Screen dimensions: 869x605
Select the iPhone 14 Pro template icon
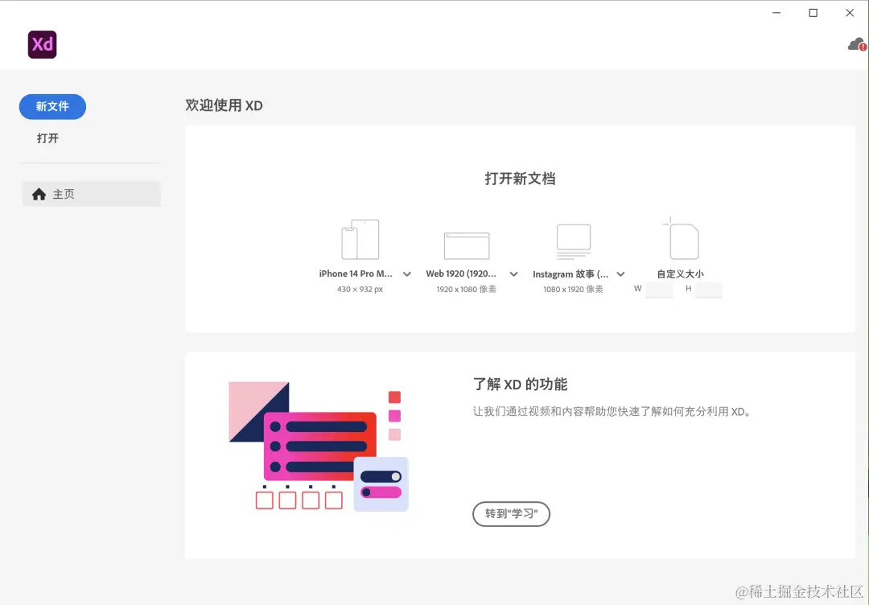pyautogui.click(x=360, y=239)
